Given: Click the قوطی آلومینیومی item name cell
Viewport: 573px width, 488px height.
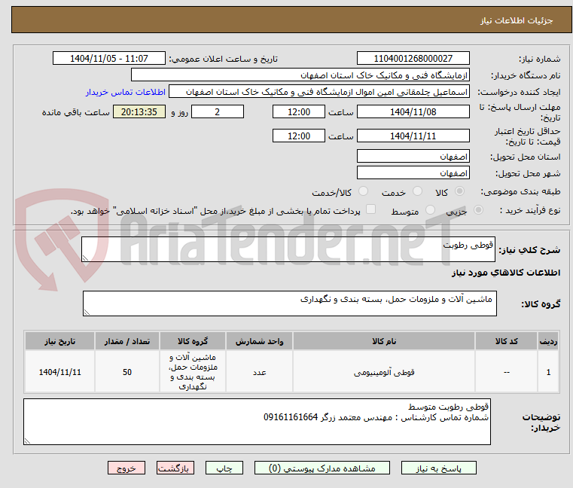Looking at the screenshot, I should pos(384,372).
